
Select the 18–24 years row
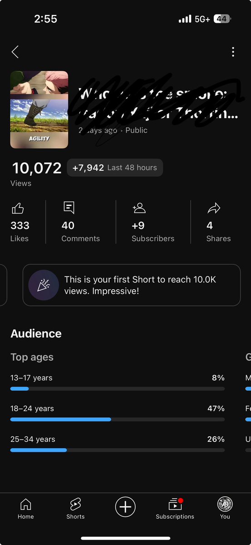click(x=118, y=413)
